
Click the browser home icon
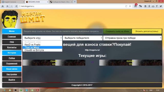click(x=3, y=6)
